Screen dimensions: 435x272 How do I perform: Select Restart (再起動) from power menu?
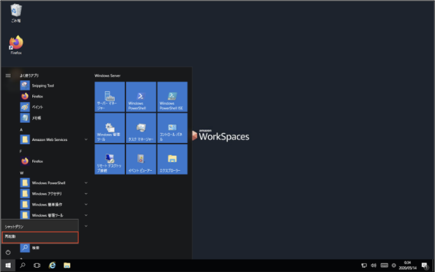coord(40,237)
